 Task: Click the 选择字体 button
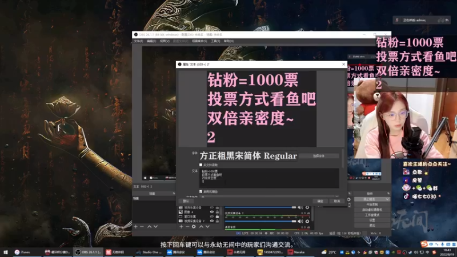point(319,156)
